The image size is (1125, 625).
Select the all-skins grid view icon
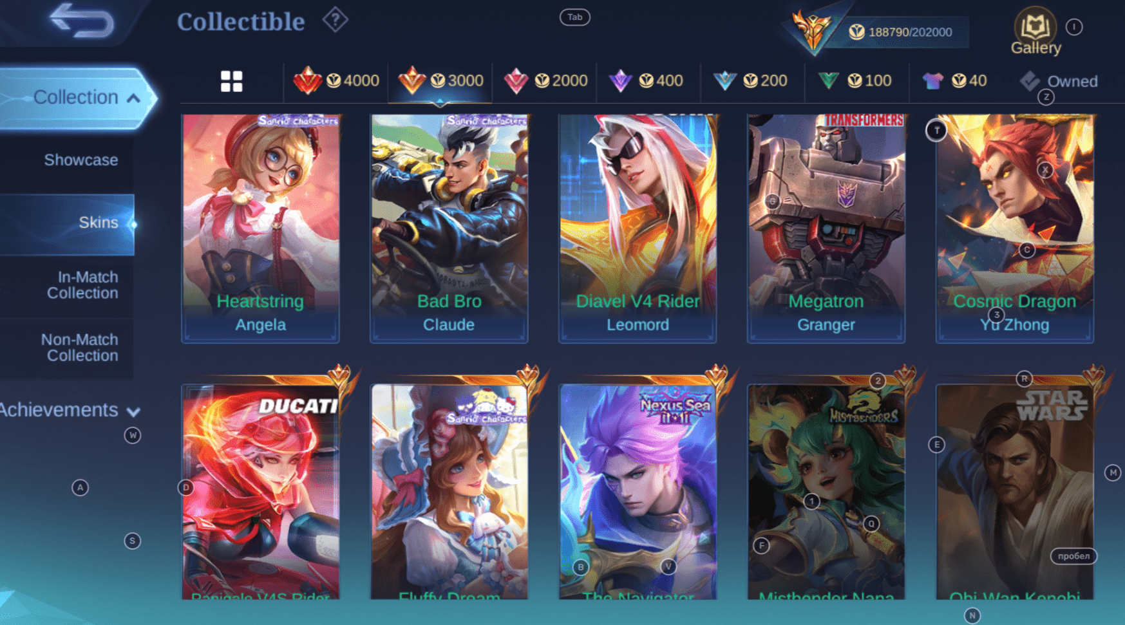(232, 81)
